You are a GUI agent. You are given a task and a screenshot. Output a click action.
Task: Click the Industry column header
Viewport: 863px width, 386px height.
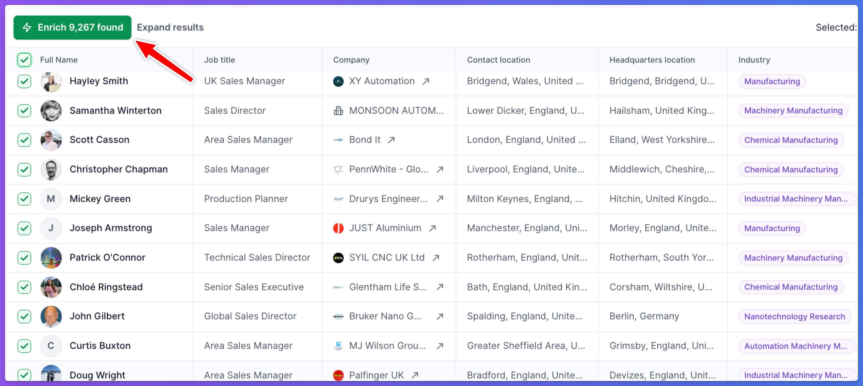754,60
